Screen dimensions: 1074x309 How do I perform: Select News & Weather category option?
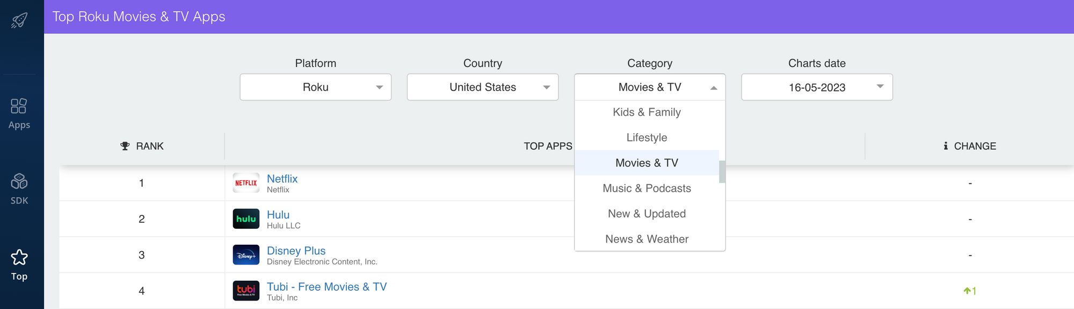click(647, 239)
